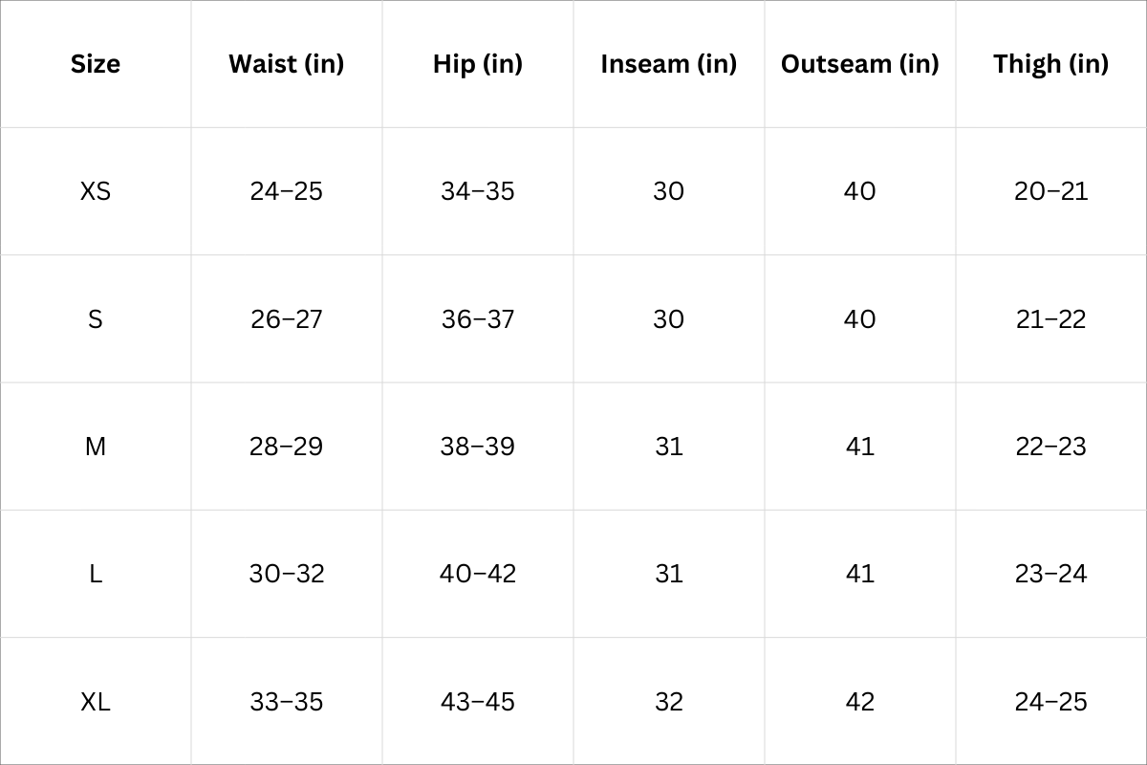Select the L thigh value 23–24
Screen dimensions: 1147x765
[1051, 574]
